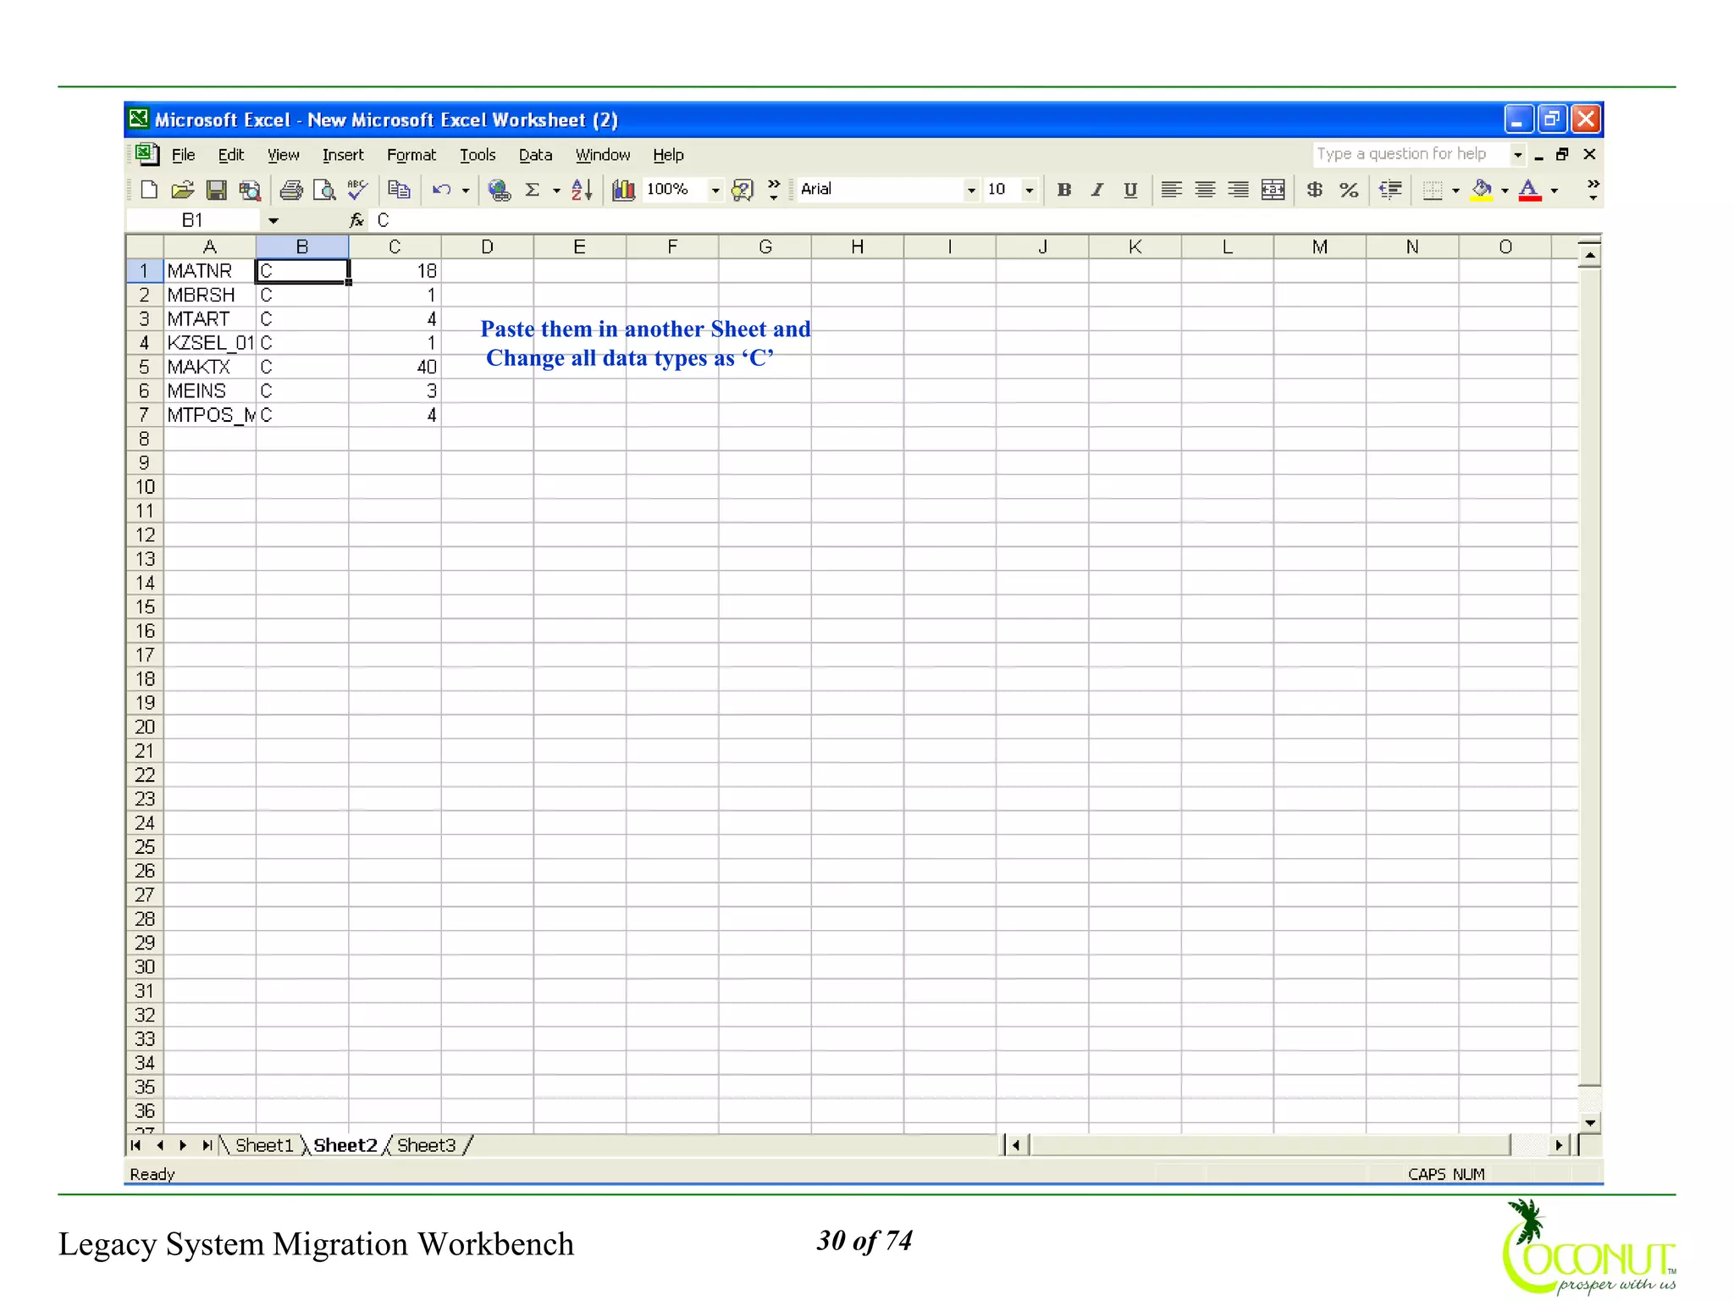Open Microsoft Excel Help icon

(x=742, y=190)
